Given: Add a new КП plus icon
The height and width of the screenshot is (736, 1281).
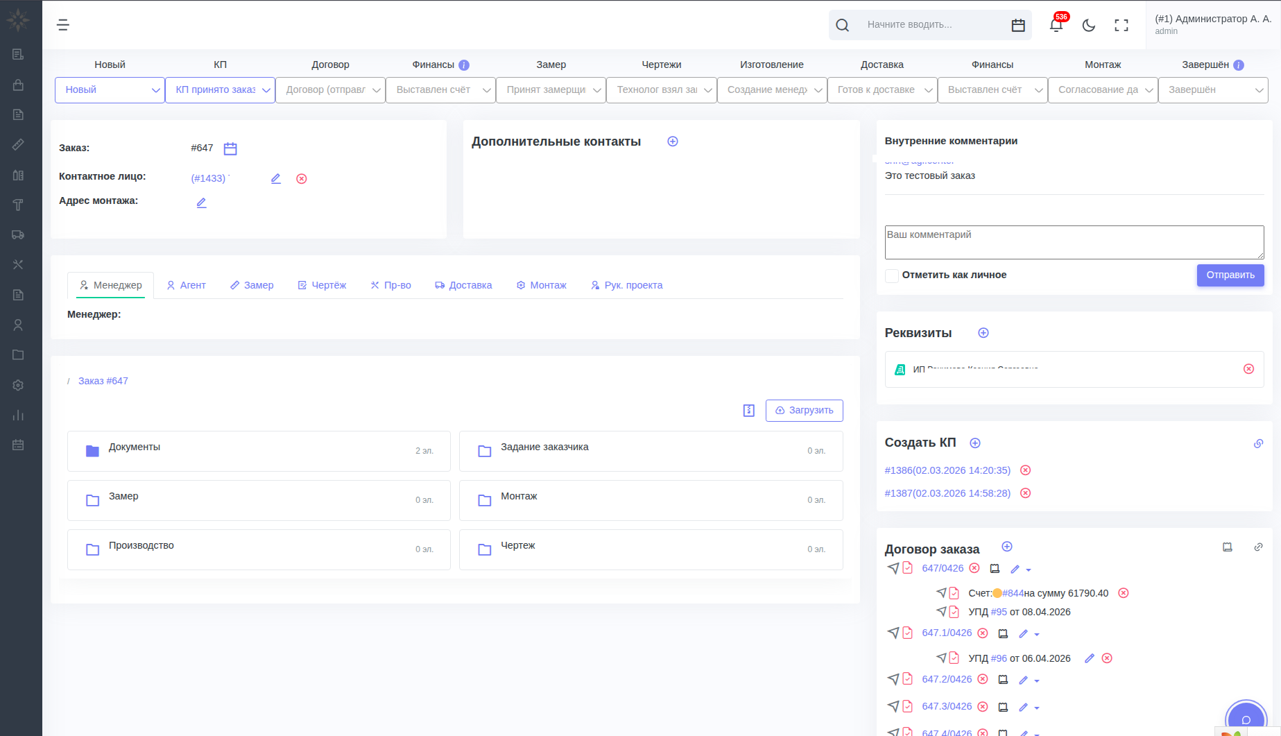Looking at the screenshot, I should [x=975, y=443].
